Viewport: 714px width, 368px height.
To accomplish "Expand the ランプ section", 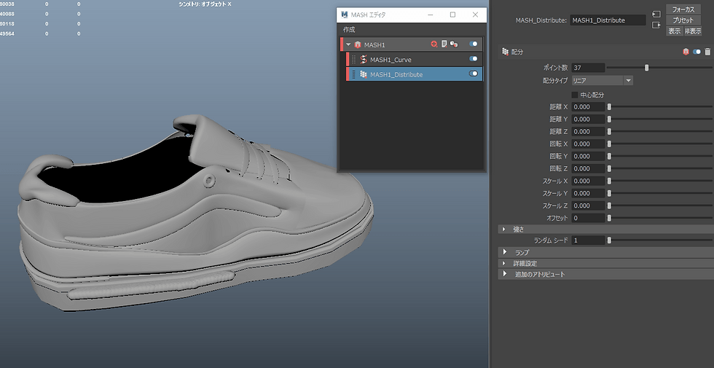I will pyautogui.click(x=504, y=252).
